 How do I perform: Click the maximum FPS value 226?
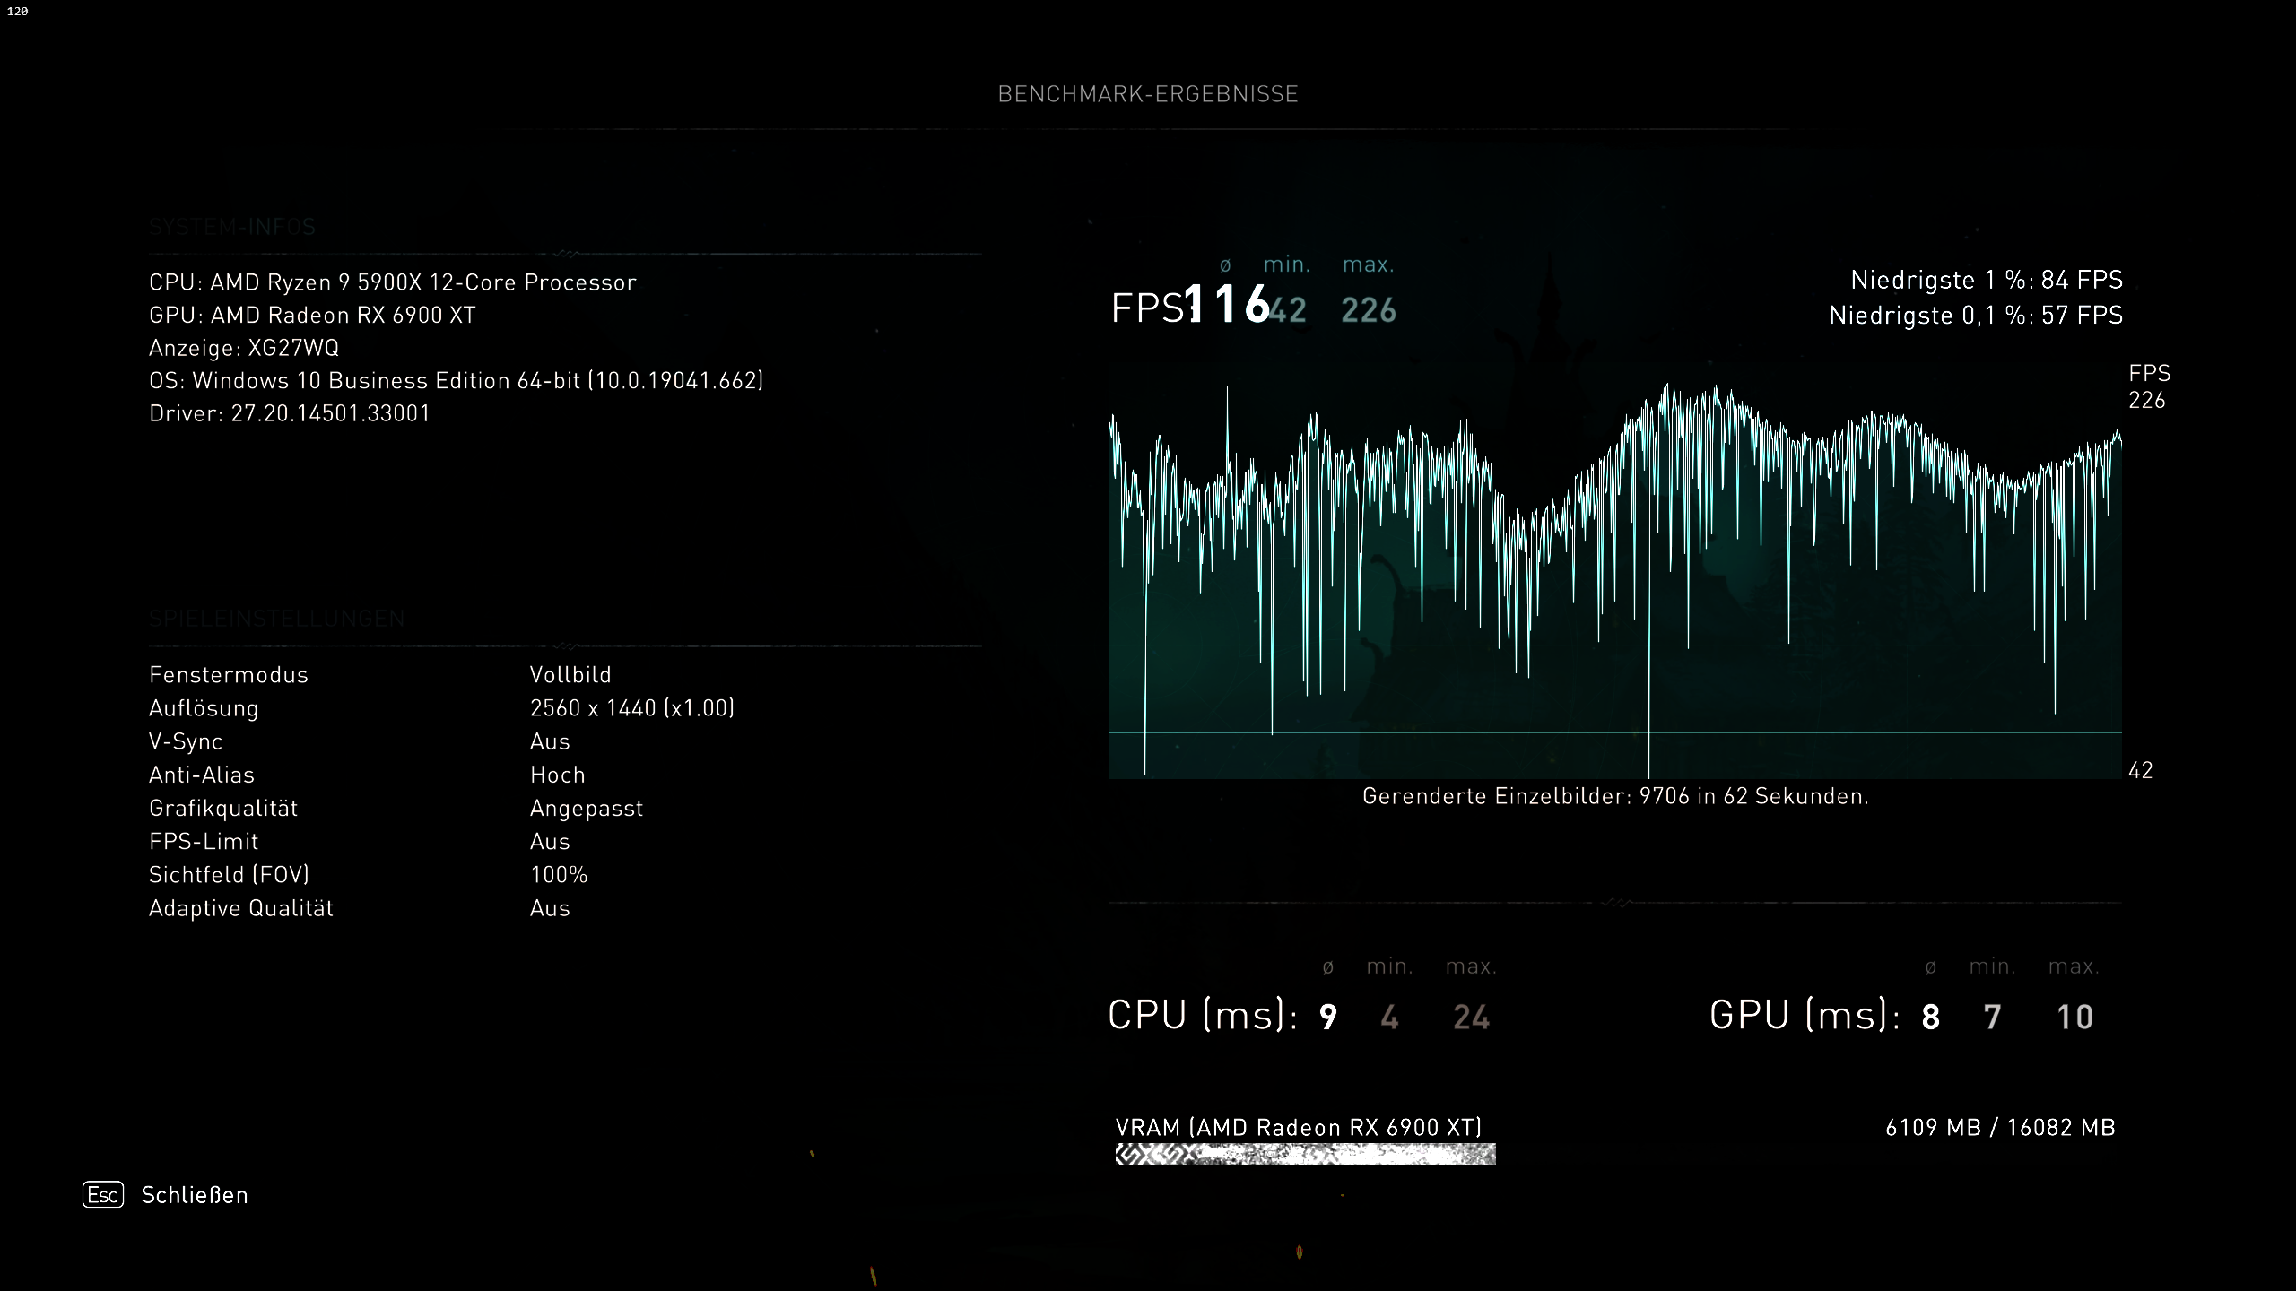[x=1369, y=310]
